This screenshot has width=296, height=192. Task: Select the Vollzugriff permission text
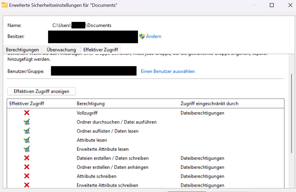[87, 113]
